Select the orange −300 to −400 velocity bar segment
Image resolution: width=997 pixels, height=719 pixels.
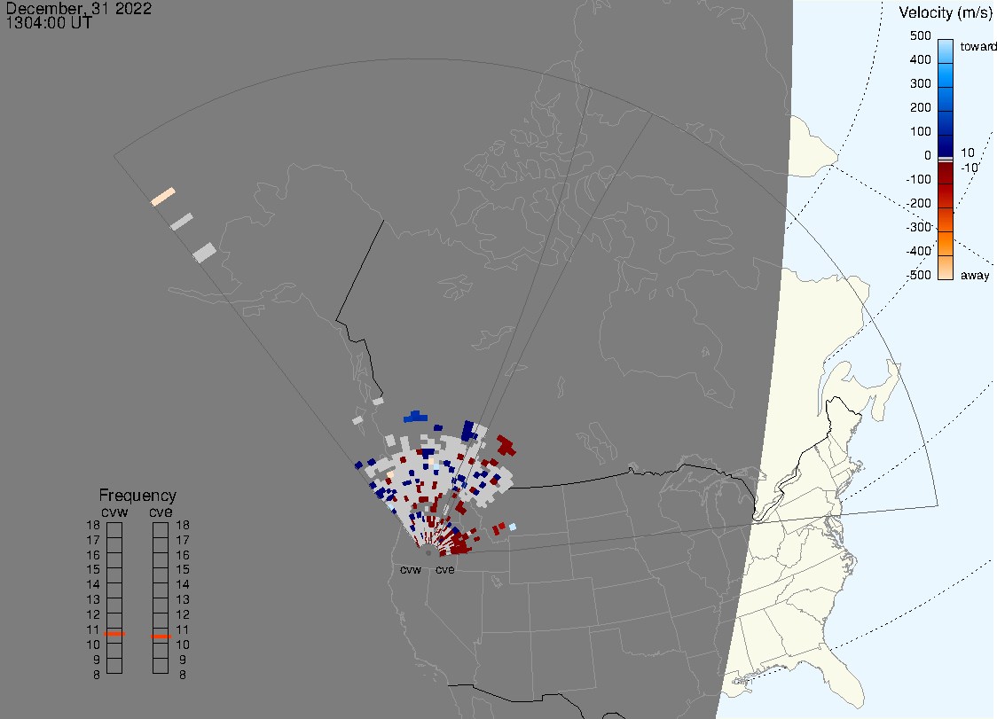[x=946, y=244]
